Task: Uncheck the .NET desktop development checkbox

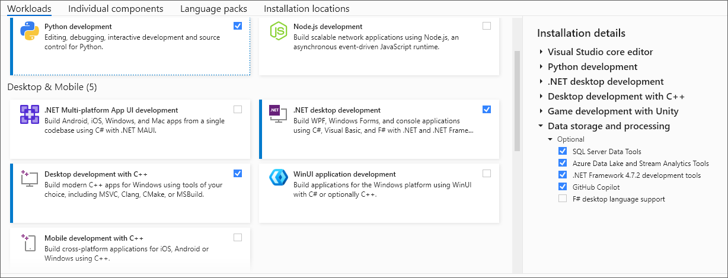Action: pyautogui.click(x=487, y=110)
